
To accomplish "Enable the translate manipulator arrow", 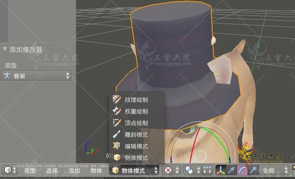I will [x=231, y=170].
